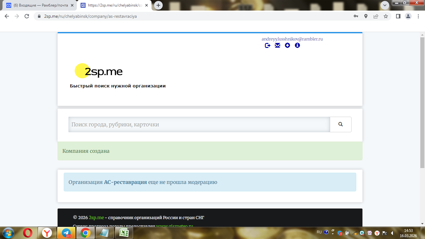
Task: Focus the 'Поиск города, рубрики, карточки' search field
Action: coord(199,124)
